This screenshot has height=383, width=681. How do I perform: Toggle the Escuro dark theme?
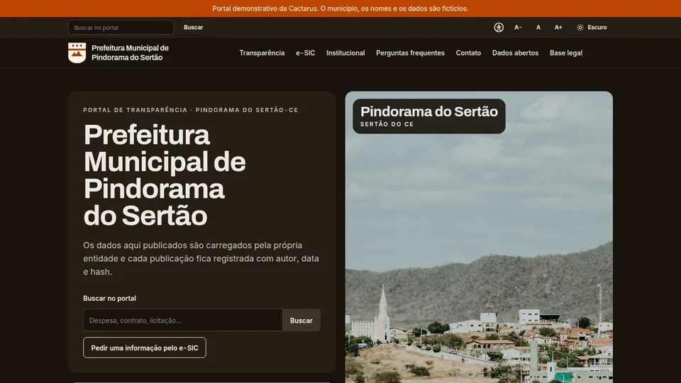592,28
